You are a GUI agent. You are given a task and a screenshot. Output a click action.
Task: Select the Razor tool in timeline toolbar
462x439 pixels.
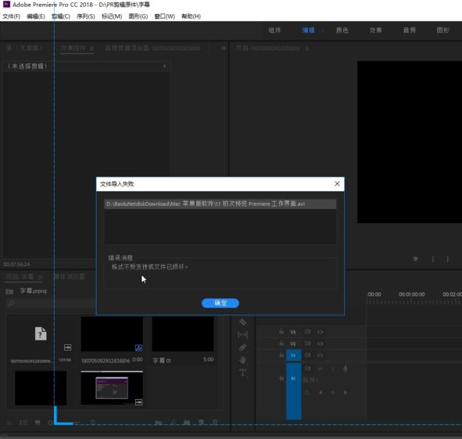(x=242, y=322)
